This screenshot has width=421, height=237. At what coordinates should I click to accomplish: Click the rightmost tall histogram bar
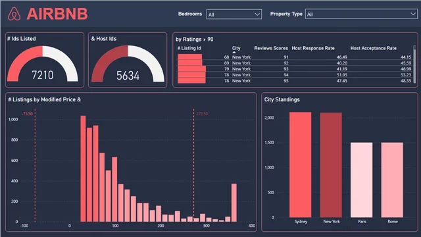234,203
